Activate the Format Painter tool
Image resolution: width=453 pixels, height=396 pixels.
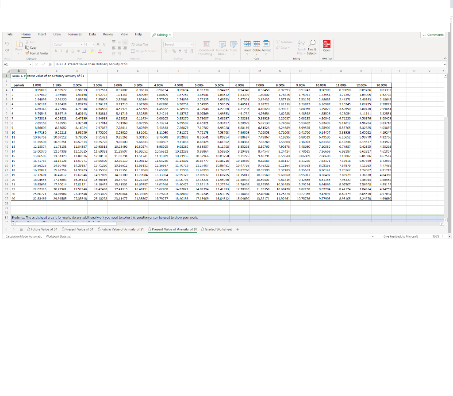coord(37,53)
